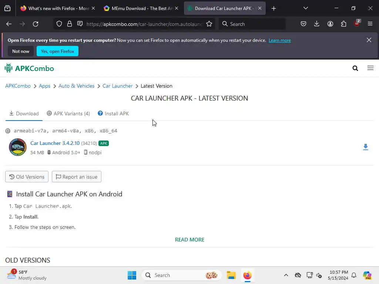Expand the list all tabs arrow
This screenshot has width=379, height=284.
(305, 9)
